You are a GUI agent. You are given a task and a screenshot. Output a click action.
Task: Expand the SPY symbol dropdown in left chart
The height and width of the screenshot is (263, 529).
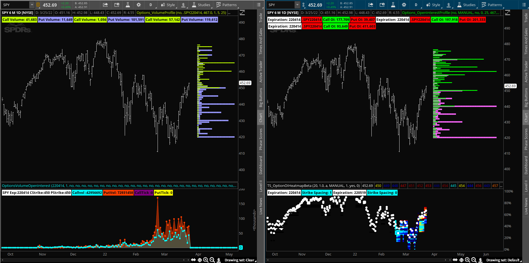tap(32, 5)
